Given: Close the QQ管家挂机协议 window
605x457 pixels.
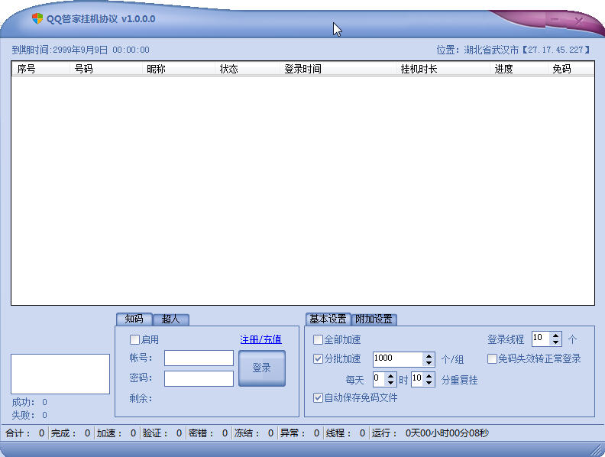Looking at the screenshot, I should [579, 20].
